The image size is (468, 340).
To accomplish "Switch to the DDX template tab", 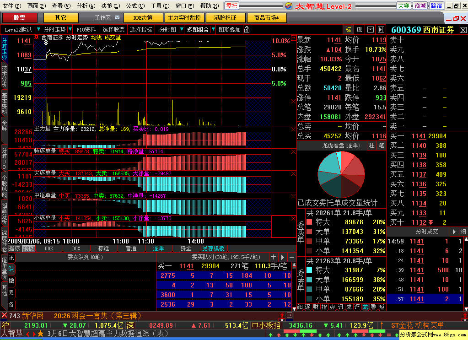I will (76, 248).
